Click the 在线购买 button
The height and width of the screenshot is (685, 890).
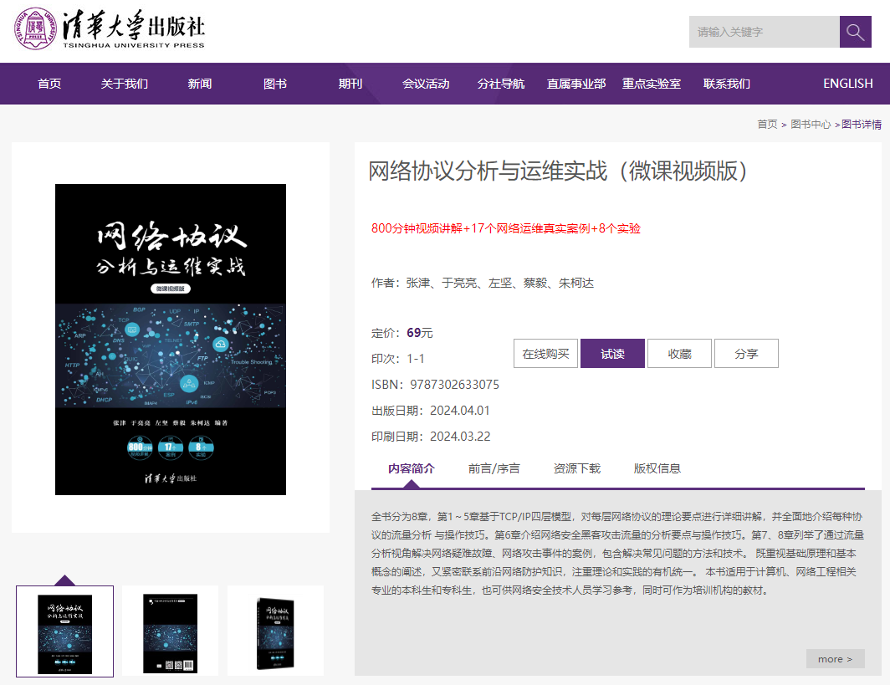[545, 353]
